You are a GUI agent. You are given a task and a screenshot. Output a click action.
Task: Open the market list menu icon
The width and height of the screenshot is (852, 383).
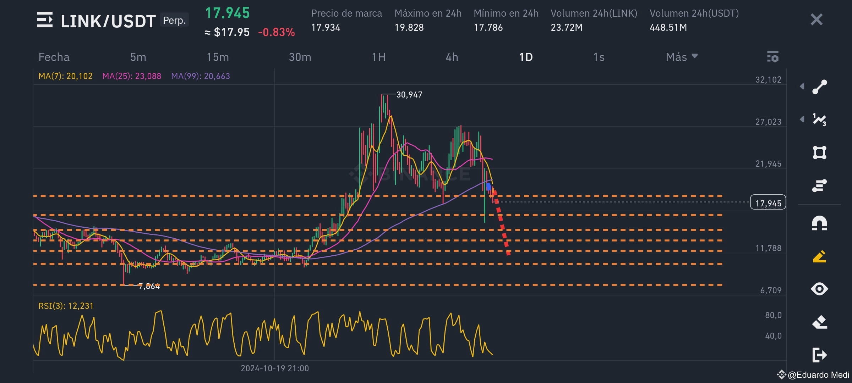pos(45,20)
